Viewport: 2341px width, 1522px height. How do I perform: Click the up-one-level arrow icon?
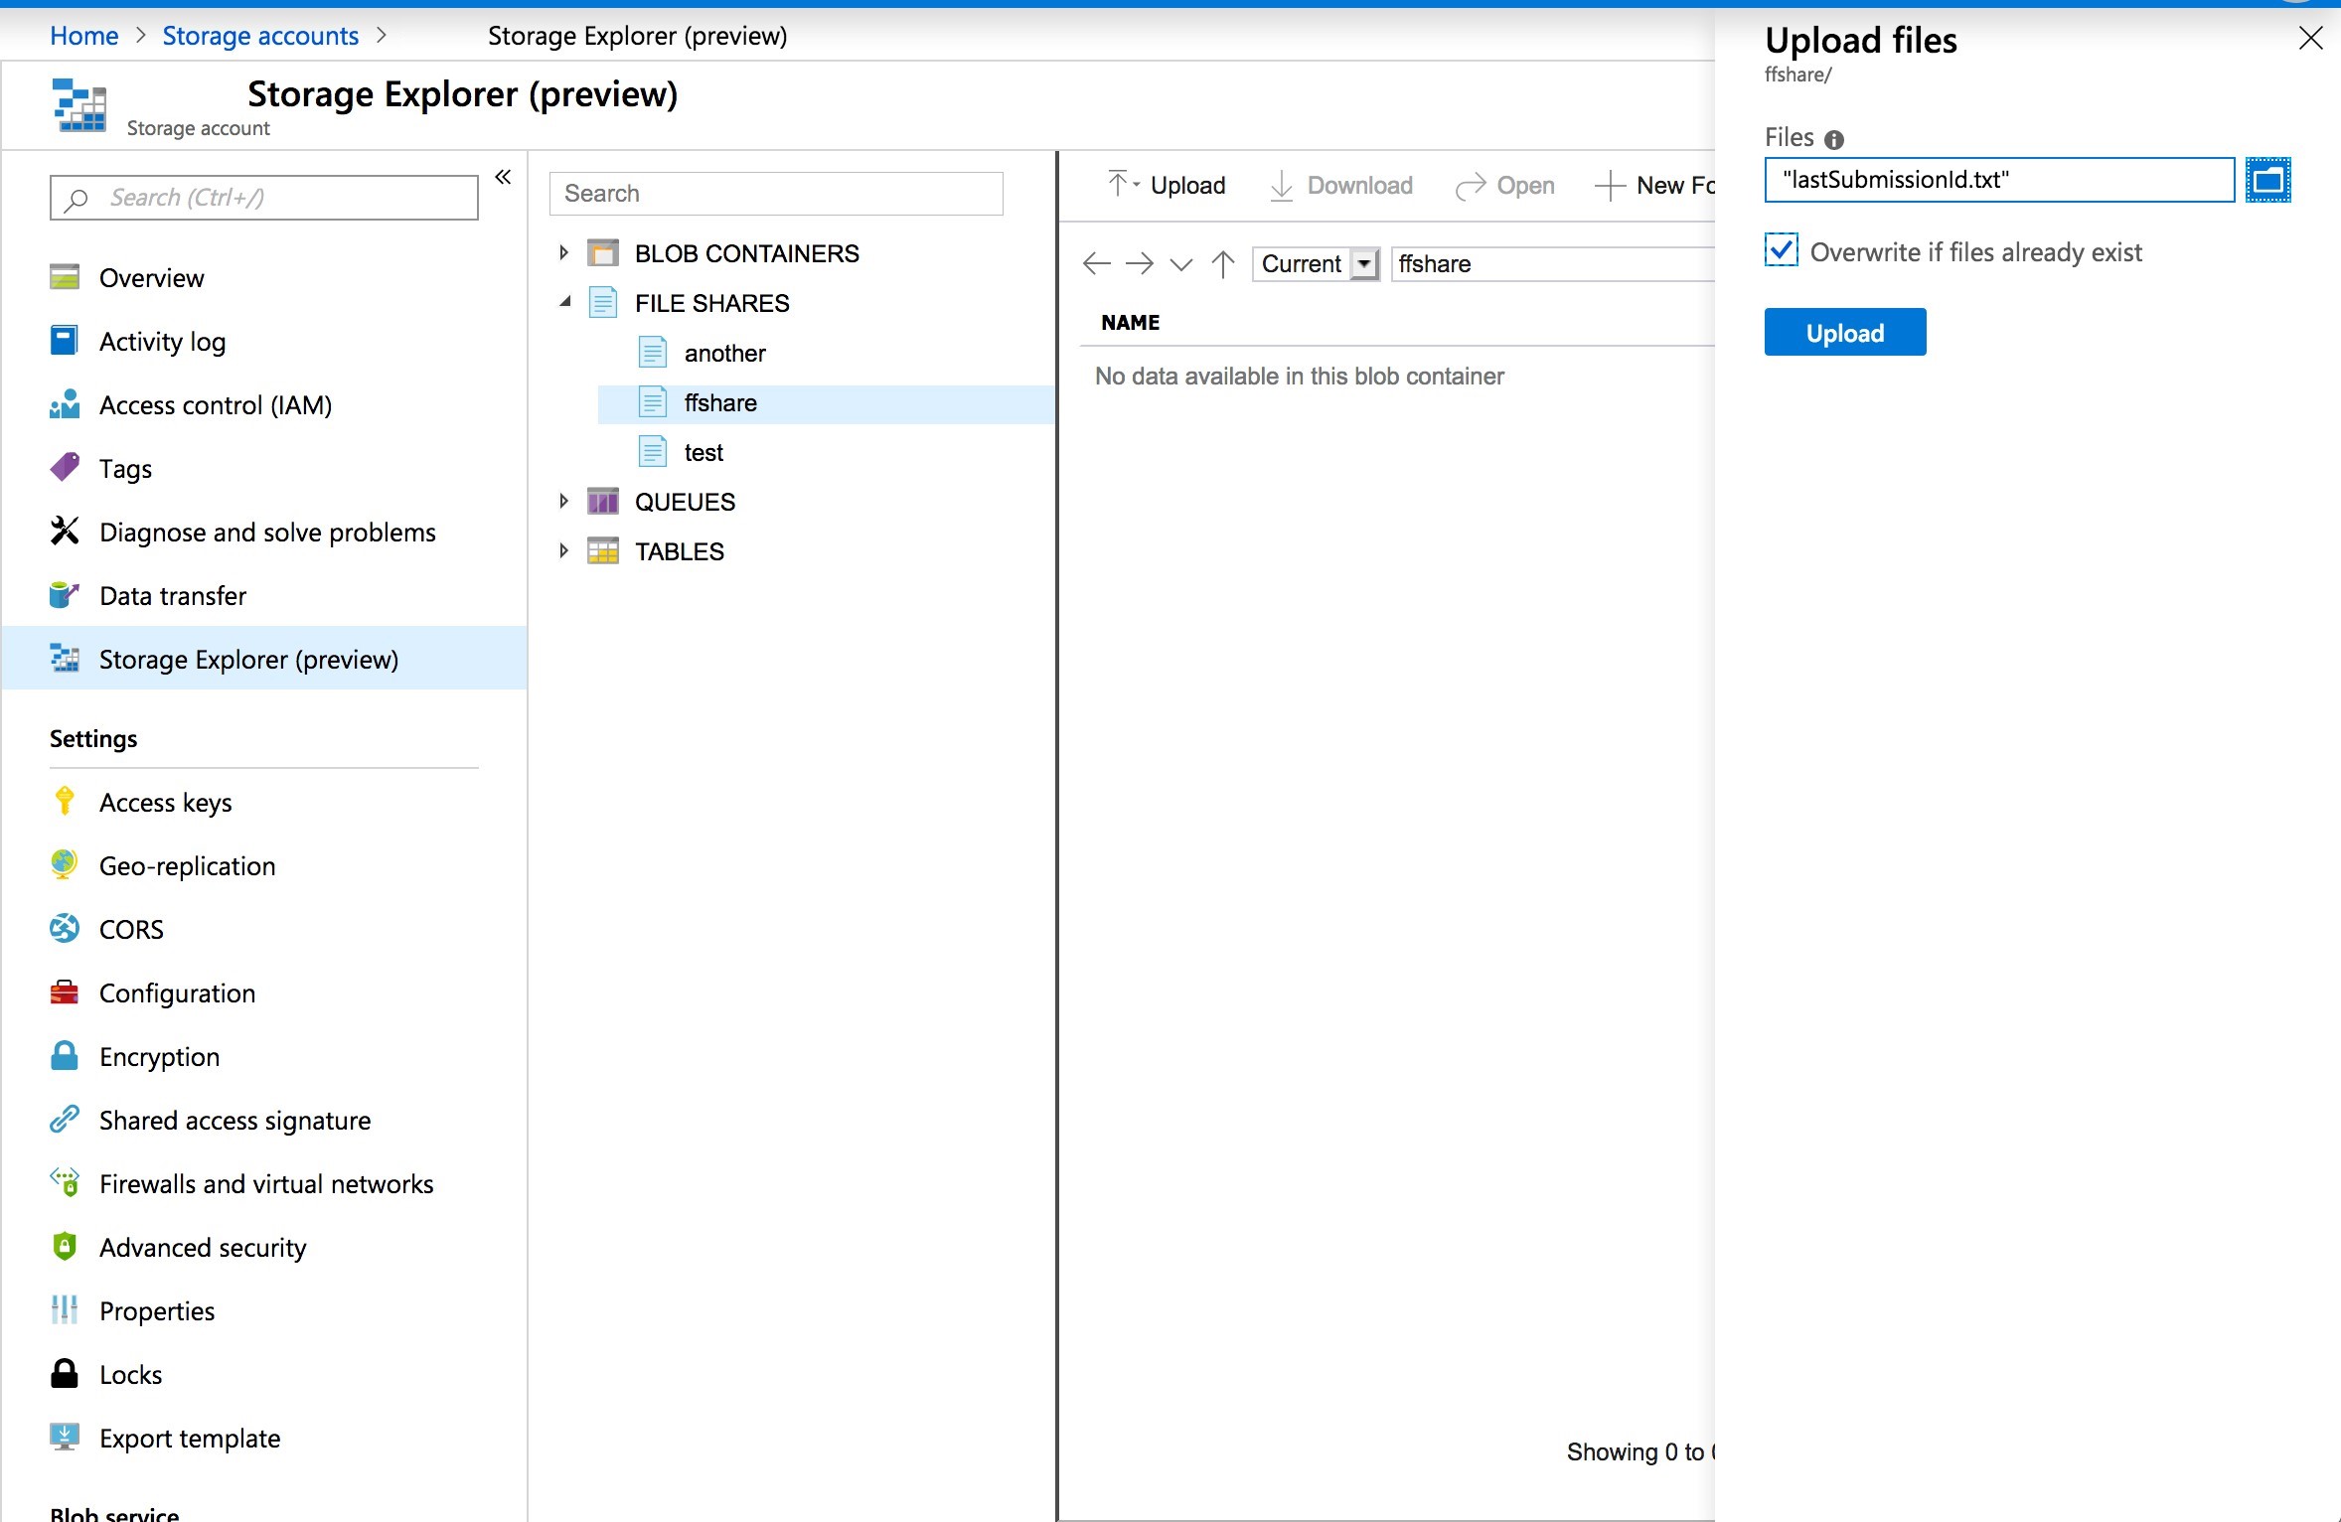[x=1221, y=263]
